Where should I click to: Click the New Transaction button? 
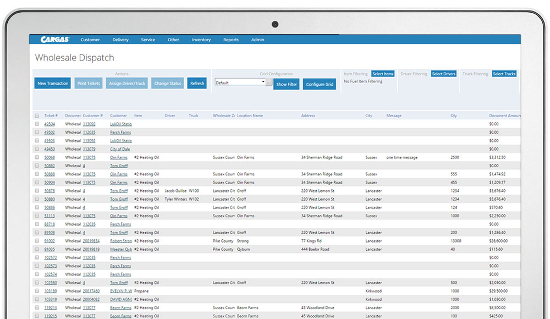point(53,83)
